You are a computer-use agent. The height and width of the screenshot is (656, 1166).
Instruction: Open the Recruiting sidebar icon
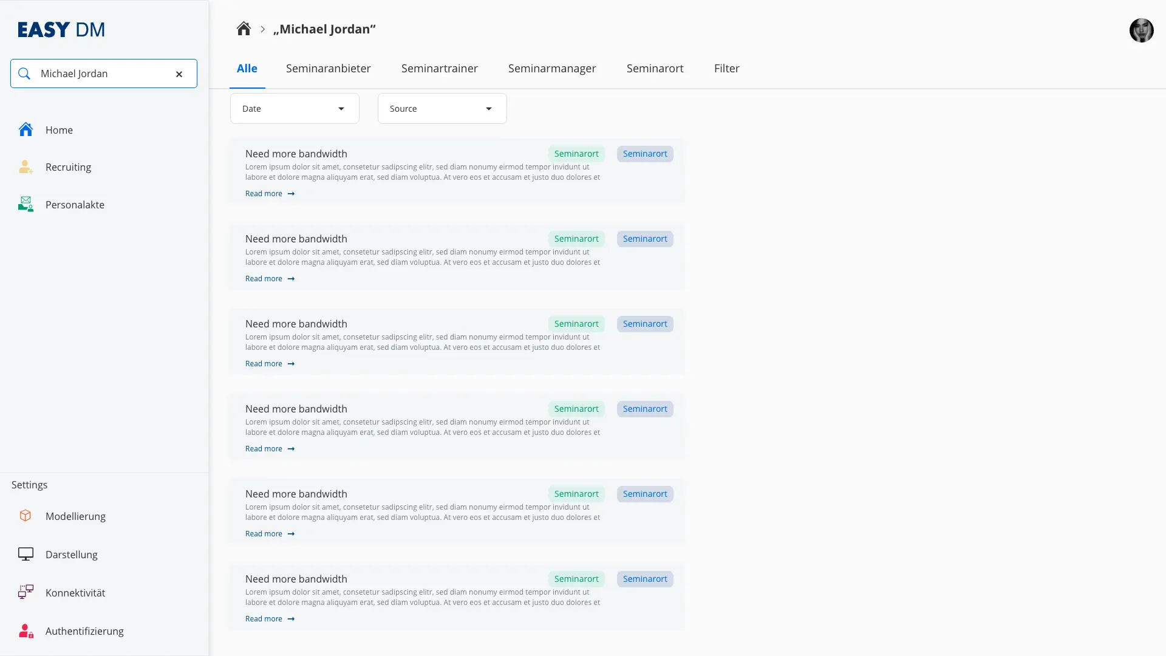(x=26, y=167)
